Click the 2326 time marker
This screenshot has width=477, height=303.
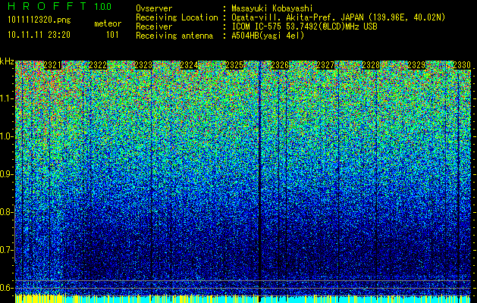280,65
